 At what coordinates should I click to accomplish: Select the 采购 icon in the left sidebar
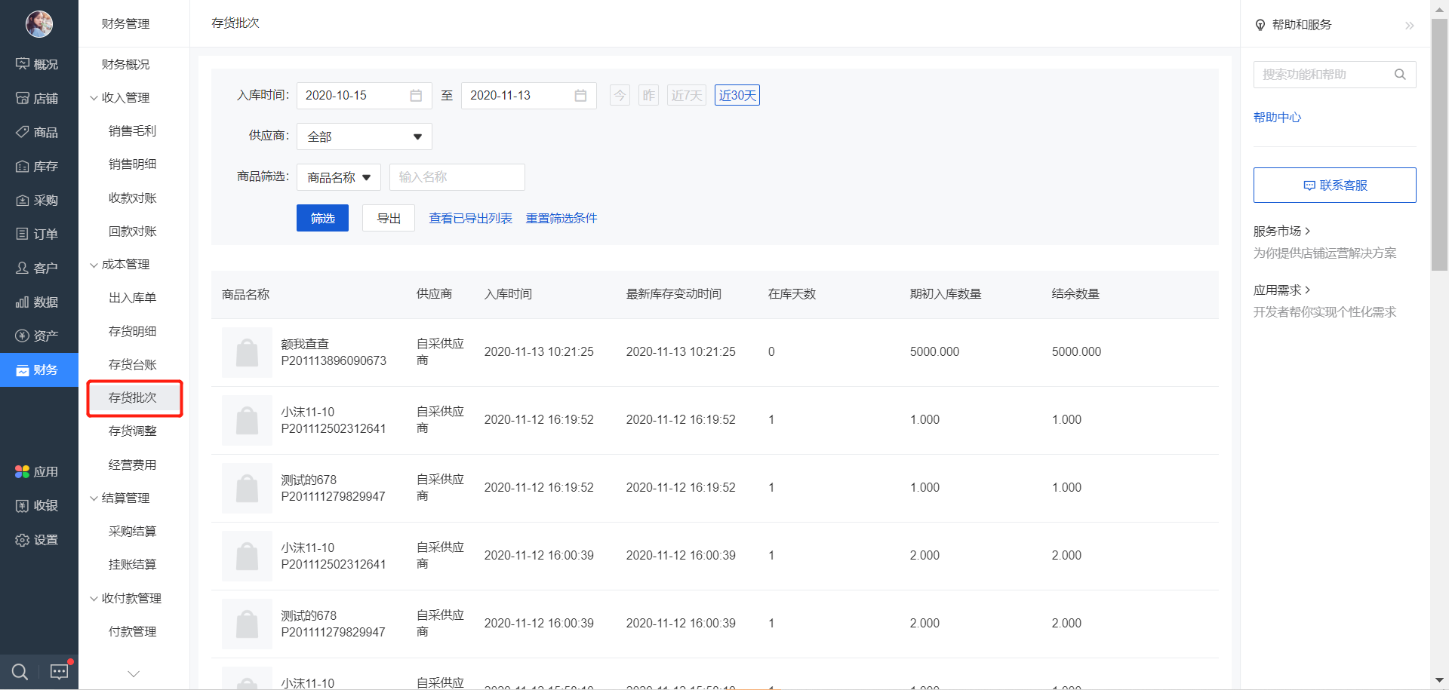click(x=38, y=200)
